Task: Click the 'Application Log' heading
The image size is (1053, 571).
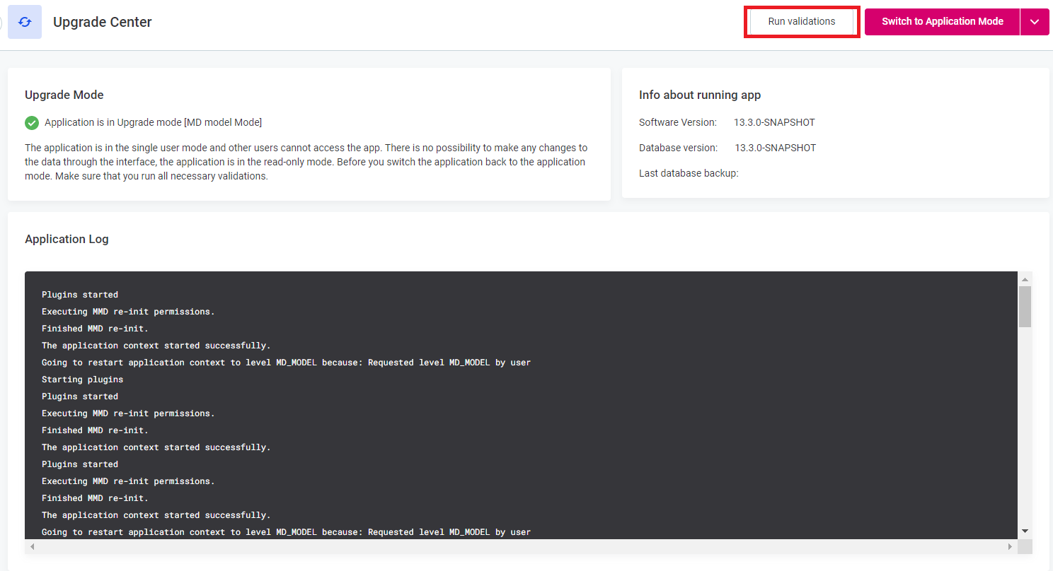Action: (67, 239)
